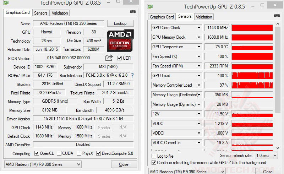Click the sensors list vertical scrollbar
The width and height of the screenshot is (284, 174).
click(278, 71)
